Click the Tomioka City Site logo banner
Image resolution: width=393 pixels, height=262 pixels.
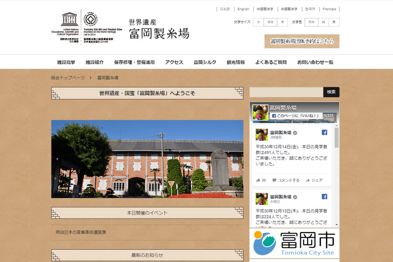tap(294, 245)
